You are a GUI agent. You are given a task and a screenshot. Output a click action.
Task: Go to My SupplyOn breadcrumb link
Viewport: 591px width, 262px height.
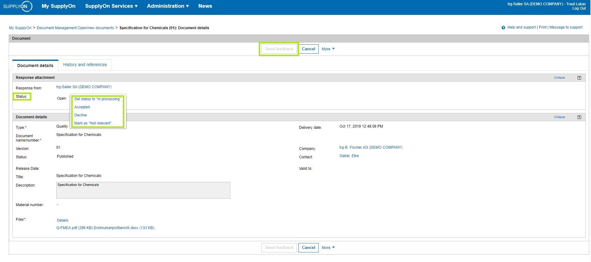(20, 28)
